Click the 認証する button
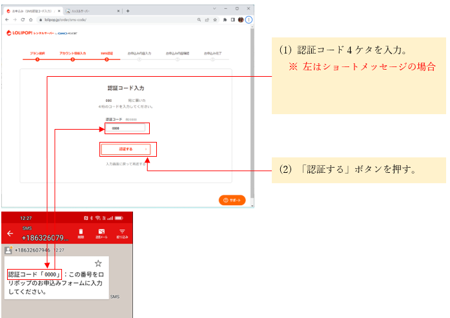 click(x=126, y=149)
